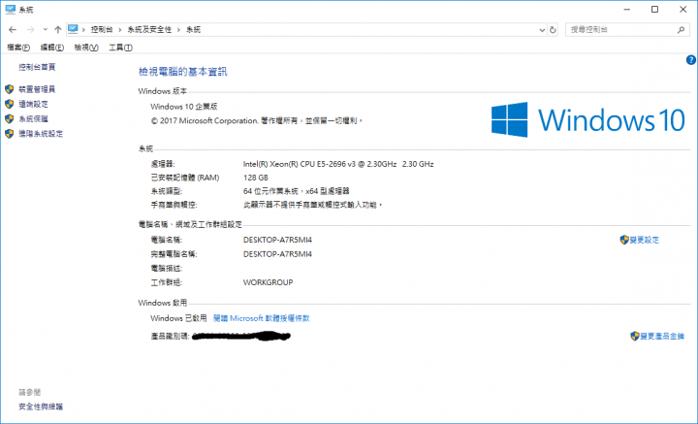This screenshot has height=424, width=698.
Task: Expand the address bar history dropdown
Action: pyautogui.click(x=542, y=30)
